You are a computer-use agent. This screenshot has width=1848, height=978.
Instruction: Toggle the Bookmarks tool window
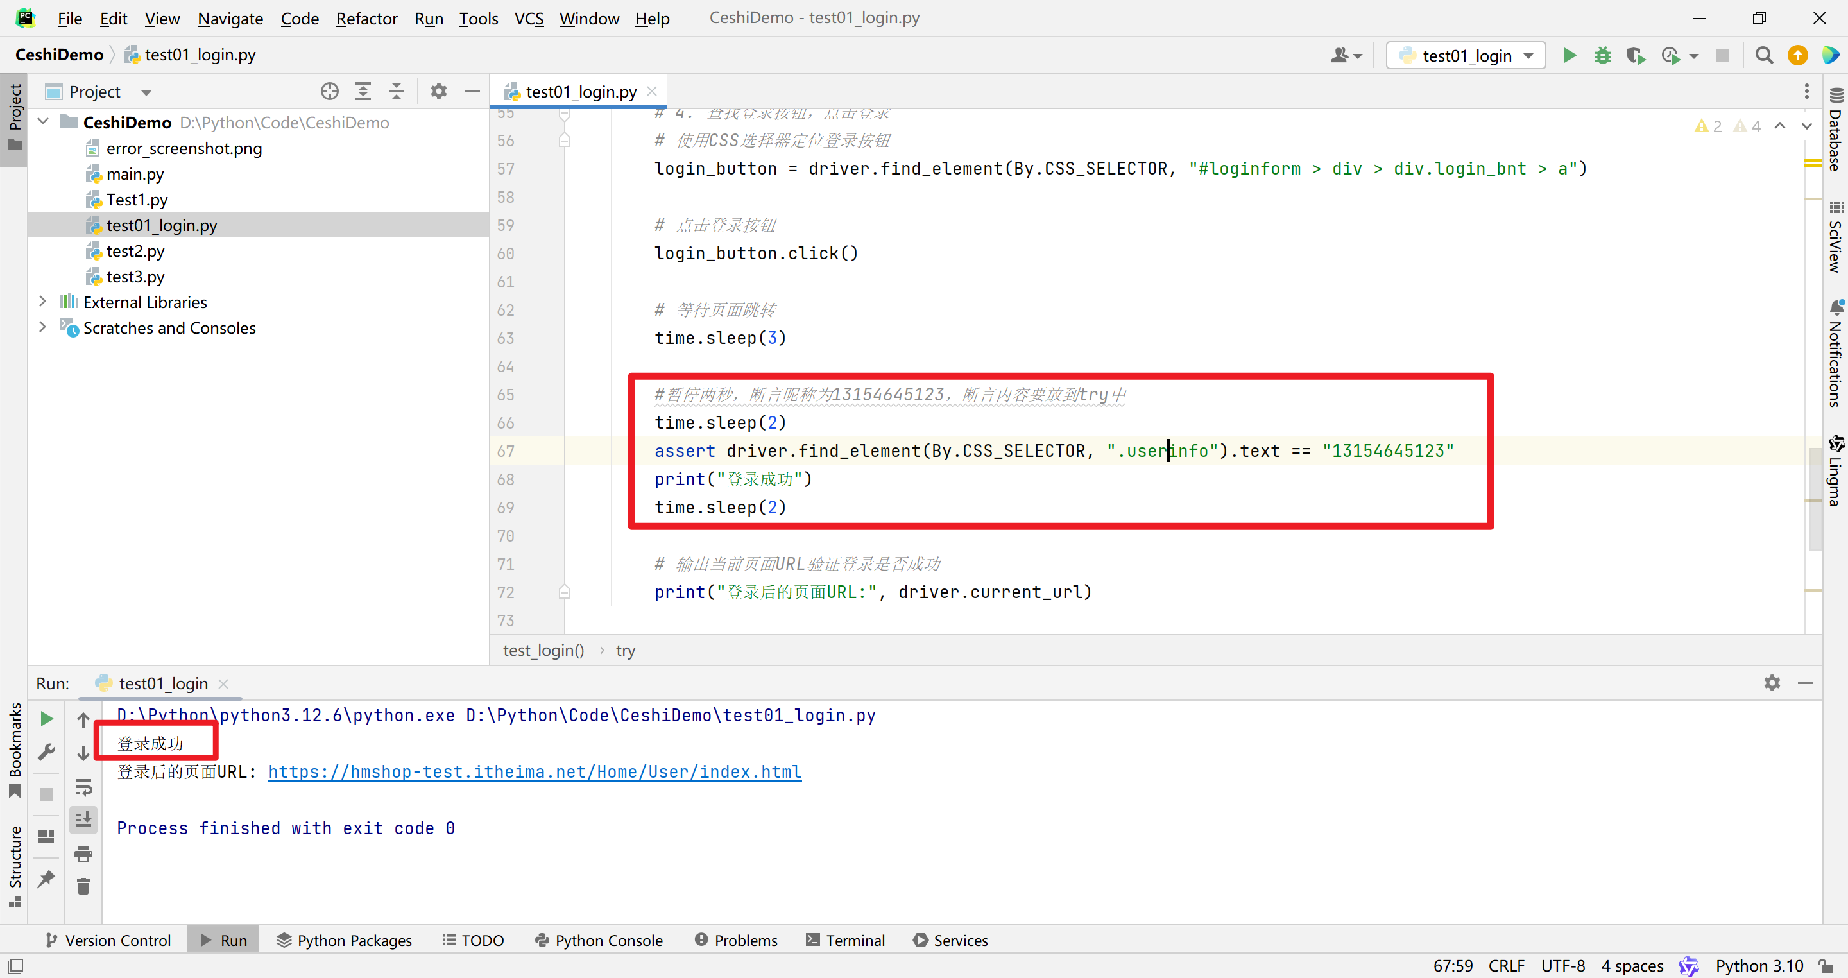pyautogui.click(x=14, y=750)
